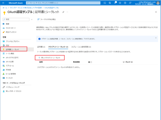This screenshot has height=120, width=161.
Task: Open the account avatar menu
Action: 158,3
